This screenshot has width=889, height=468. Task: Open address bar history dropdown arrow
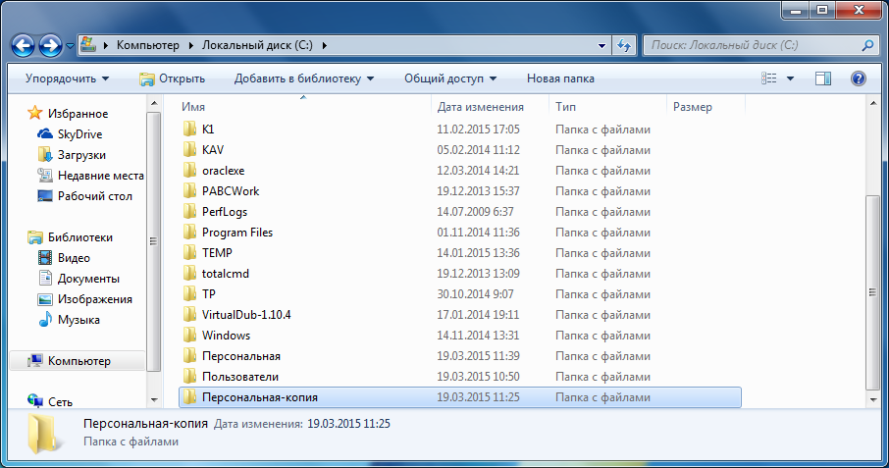tap(601, 45)
